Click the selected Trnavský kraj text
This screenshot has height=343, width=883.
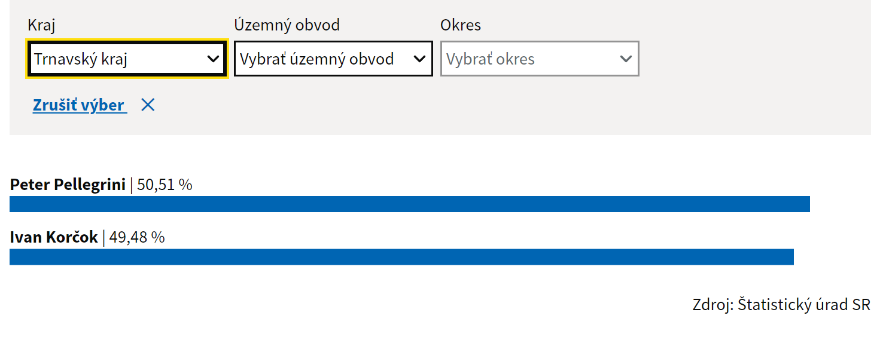click(x=81, y=59)
